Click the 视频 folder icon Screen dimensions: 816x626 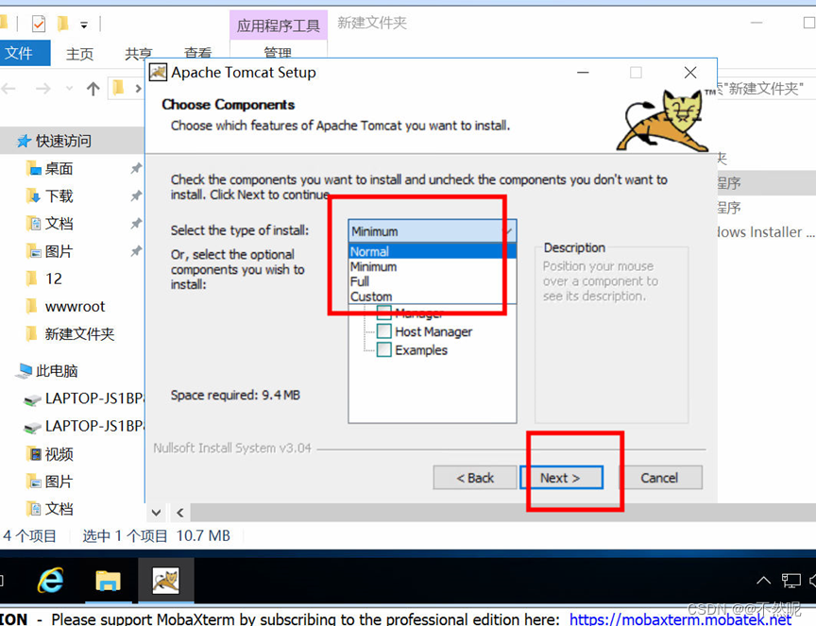(33, 454)
